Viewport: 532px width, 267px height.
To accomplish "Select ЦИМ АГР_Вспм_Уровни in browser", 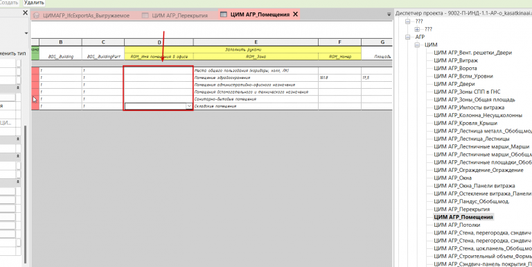I will point(463,76).
